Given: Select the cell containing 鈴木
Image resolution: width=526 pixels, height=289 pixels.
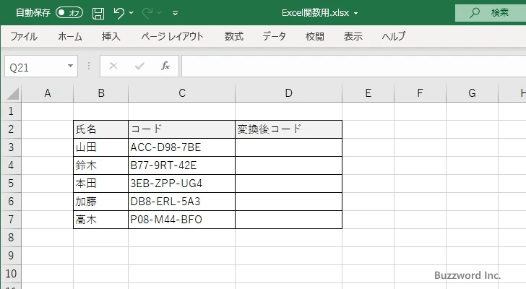Looking at the screenshot, I should [x=100, y=165].
